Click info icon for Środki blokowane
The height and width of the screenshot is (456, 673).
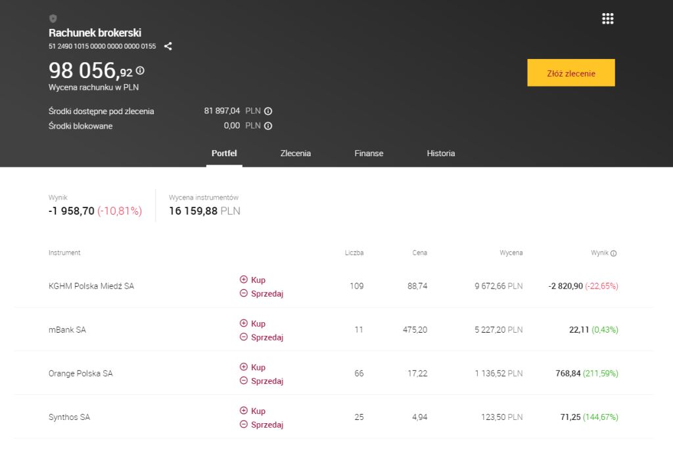coord(268,126)
